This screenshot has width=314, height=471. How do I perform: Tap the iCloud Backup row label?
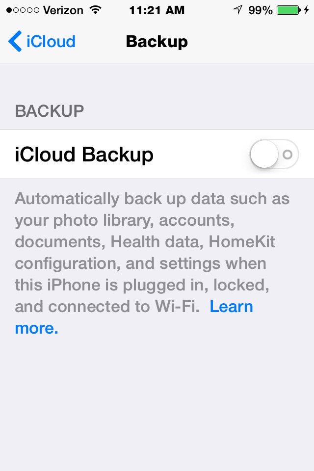[84, 155]
